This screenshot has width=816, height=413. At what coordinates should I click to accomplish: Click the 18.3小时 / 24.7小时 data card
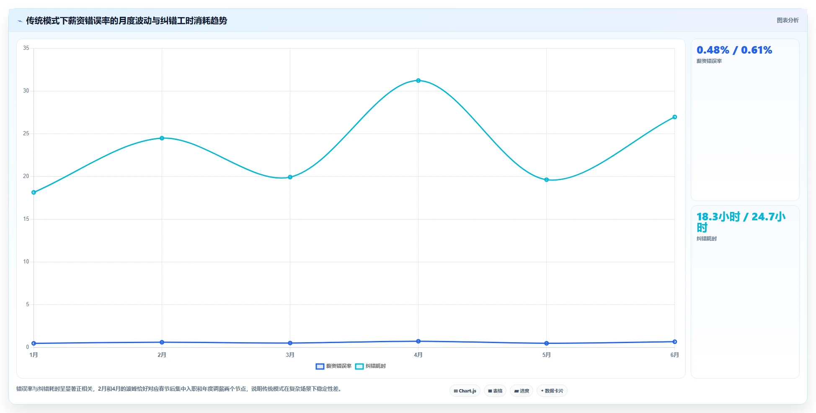click(x=745, y=292)
